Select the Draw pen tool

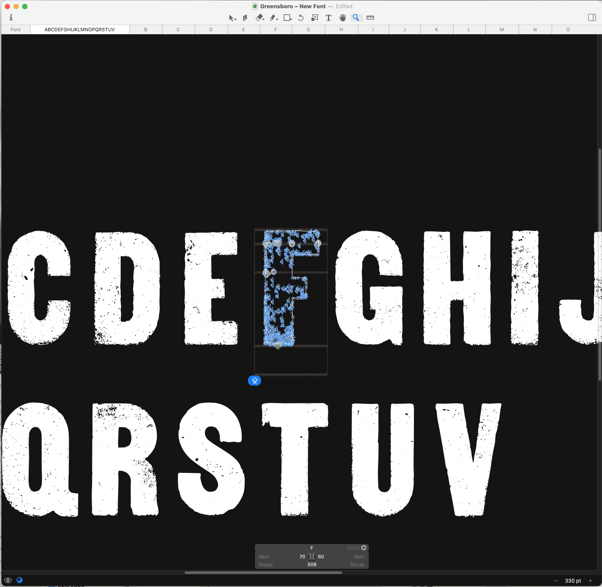245,18
